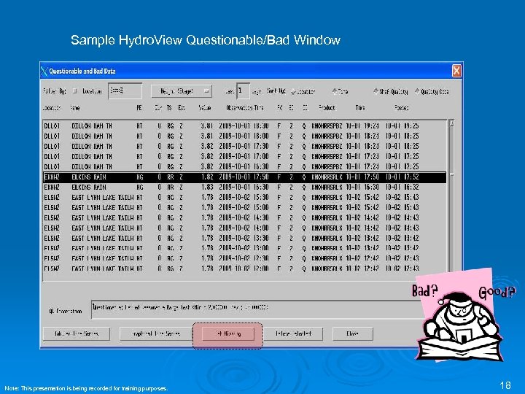525x394 pixels.
Task: Select ELSH2 East Lynn Lake row at 13:30
Action: coord(245,238)
